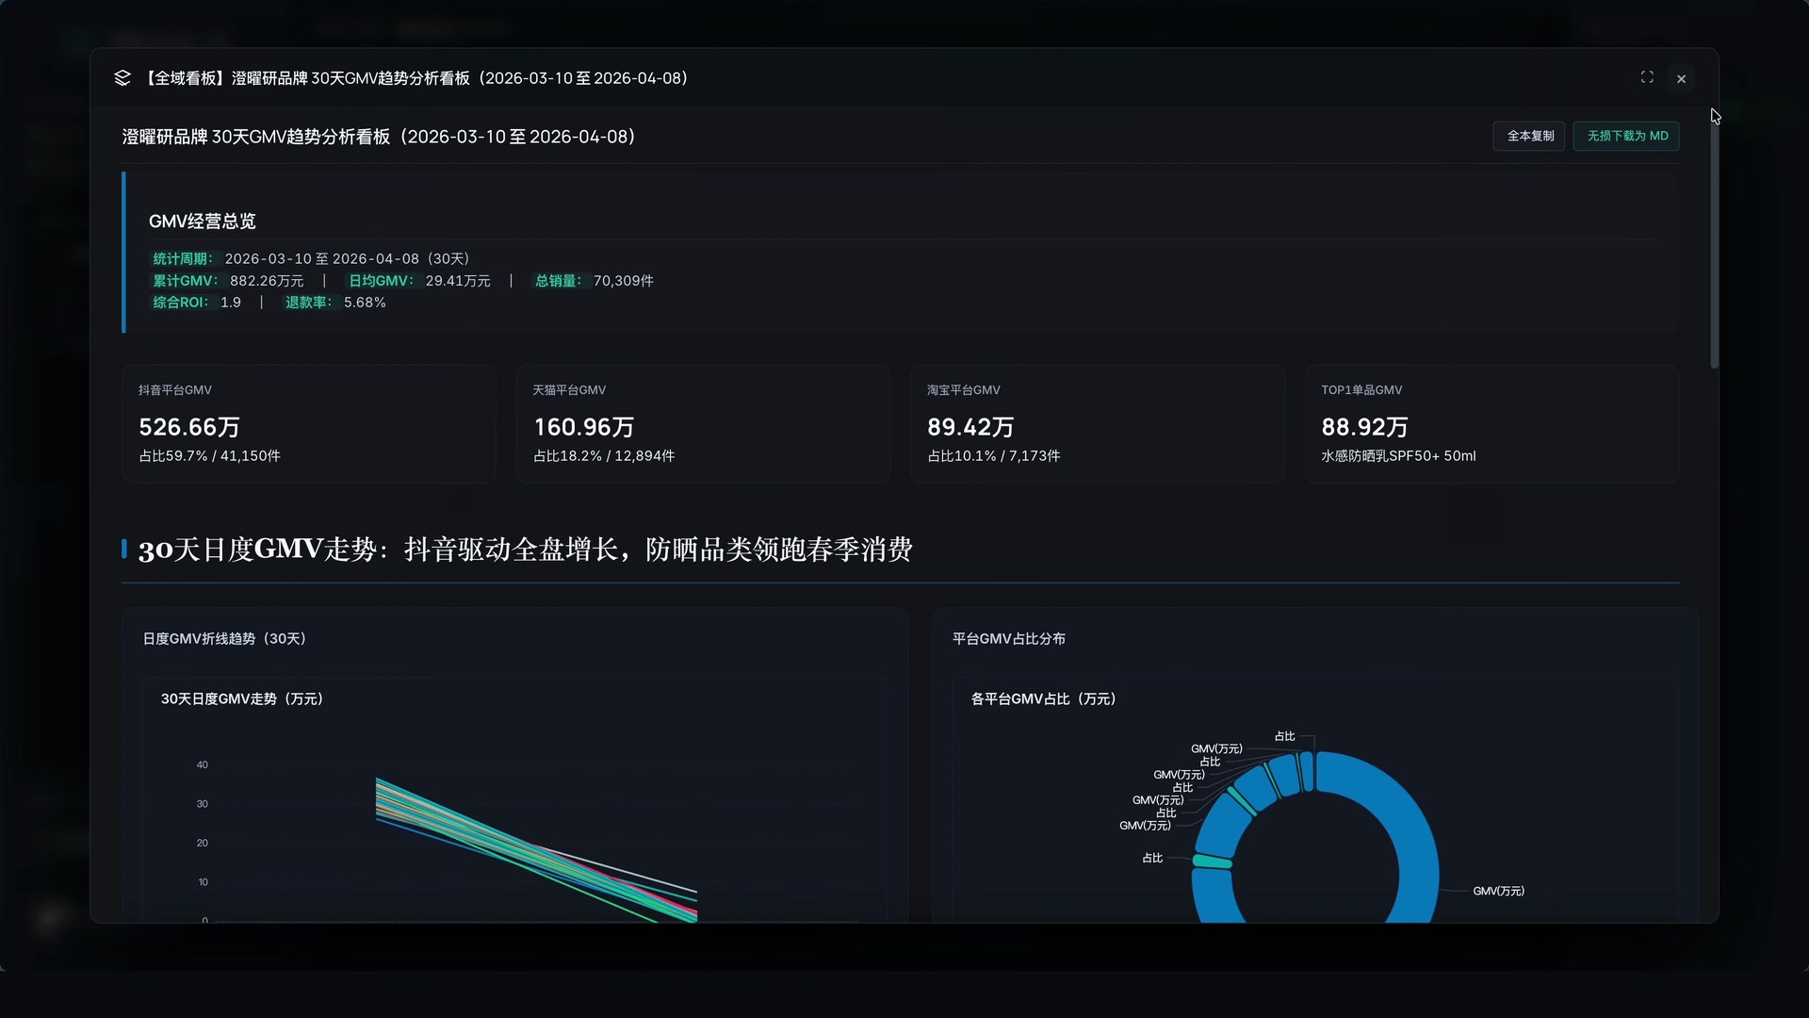Click the 平台GMV占比分布 panel title
Screen dimensions: 1809x1018
(1008, 638)
